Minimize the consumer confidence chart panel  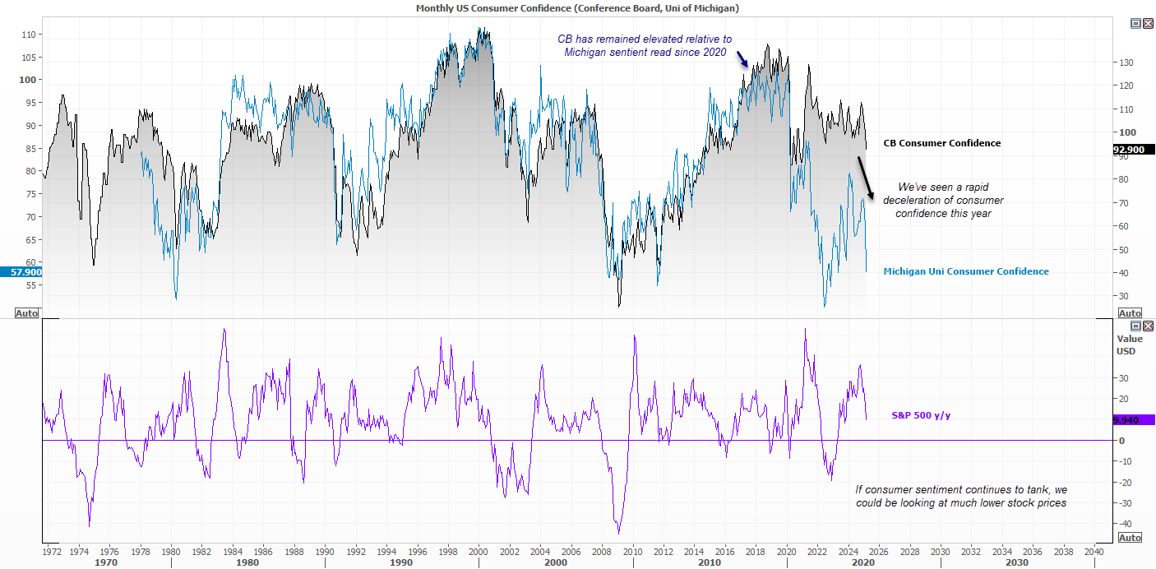click(x=1135, y=24)
